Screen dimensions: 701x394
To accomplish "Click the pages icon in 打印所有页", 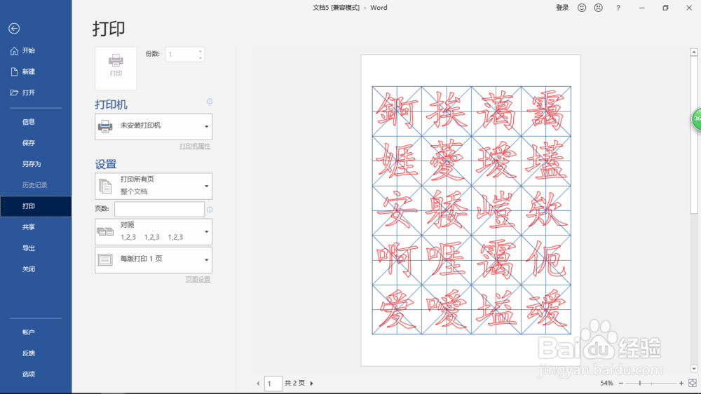I will (106, 186).
